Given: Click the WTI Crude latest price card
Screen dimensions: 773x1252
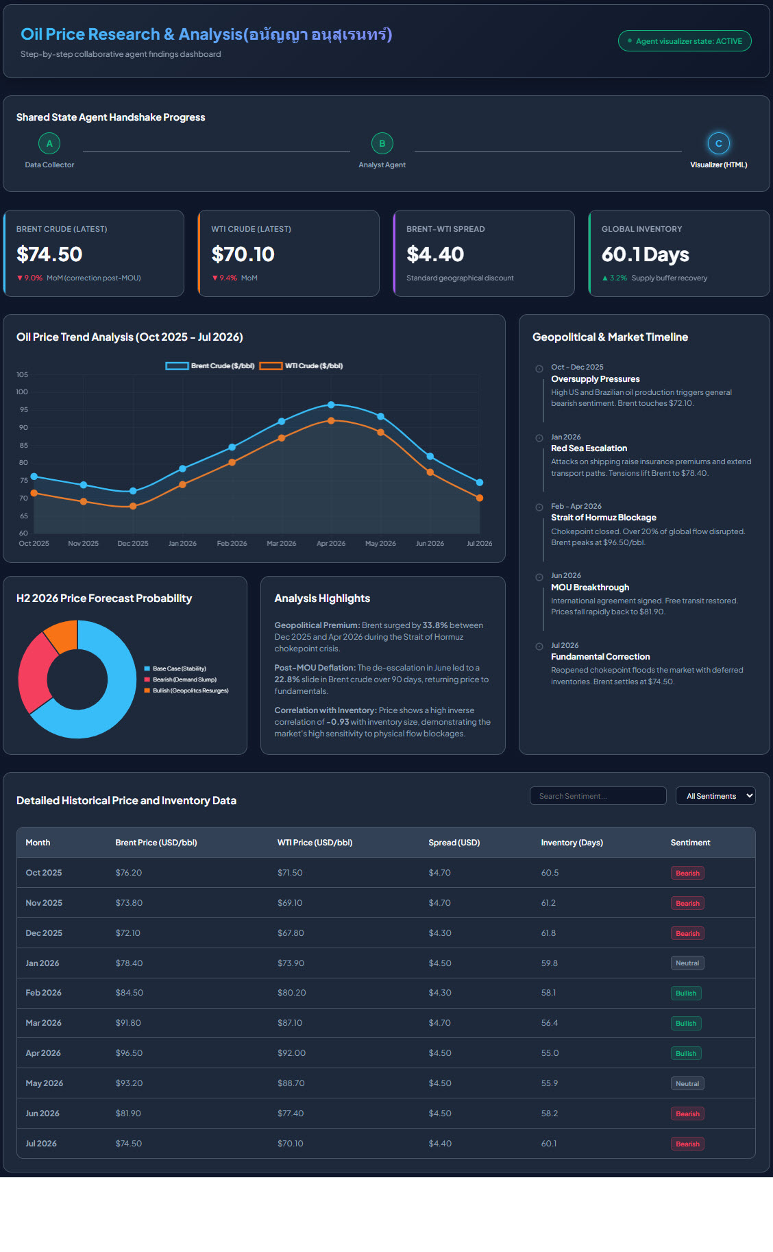Looking at the screenshot, I should [289, 254].
